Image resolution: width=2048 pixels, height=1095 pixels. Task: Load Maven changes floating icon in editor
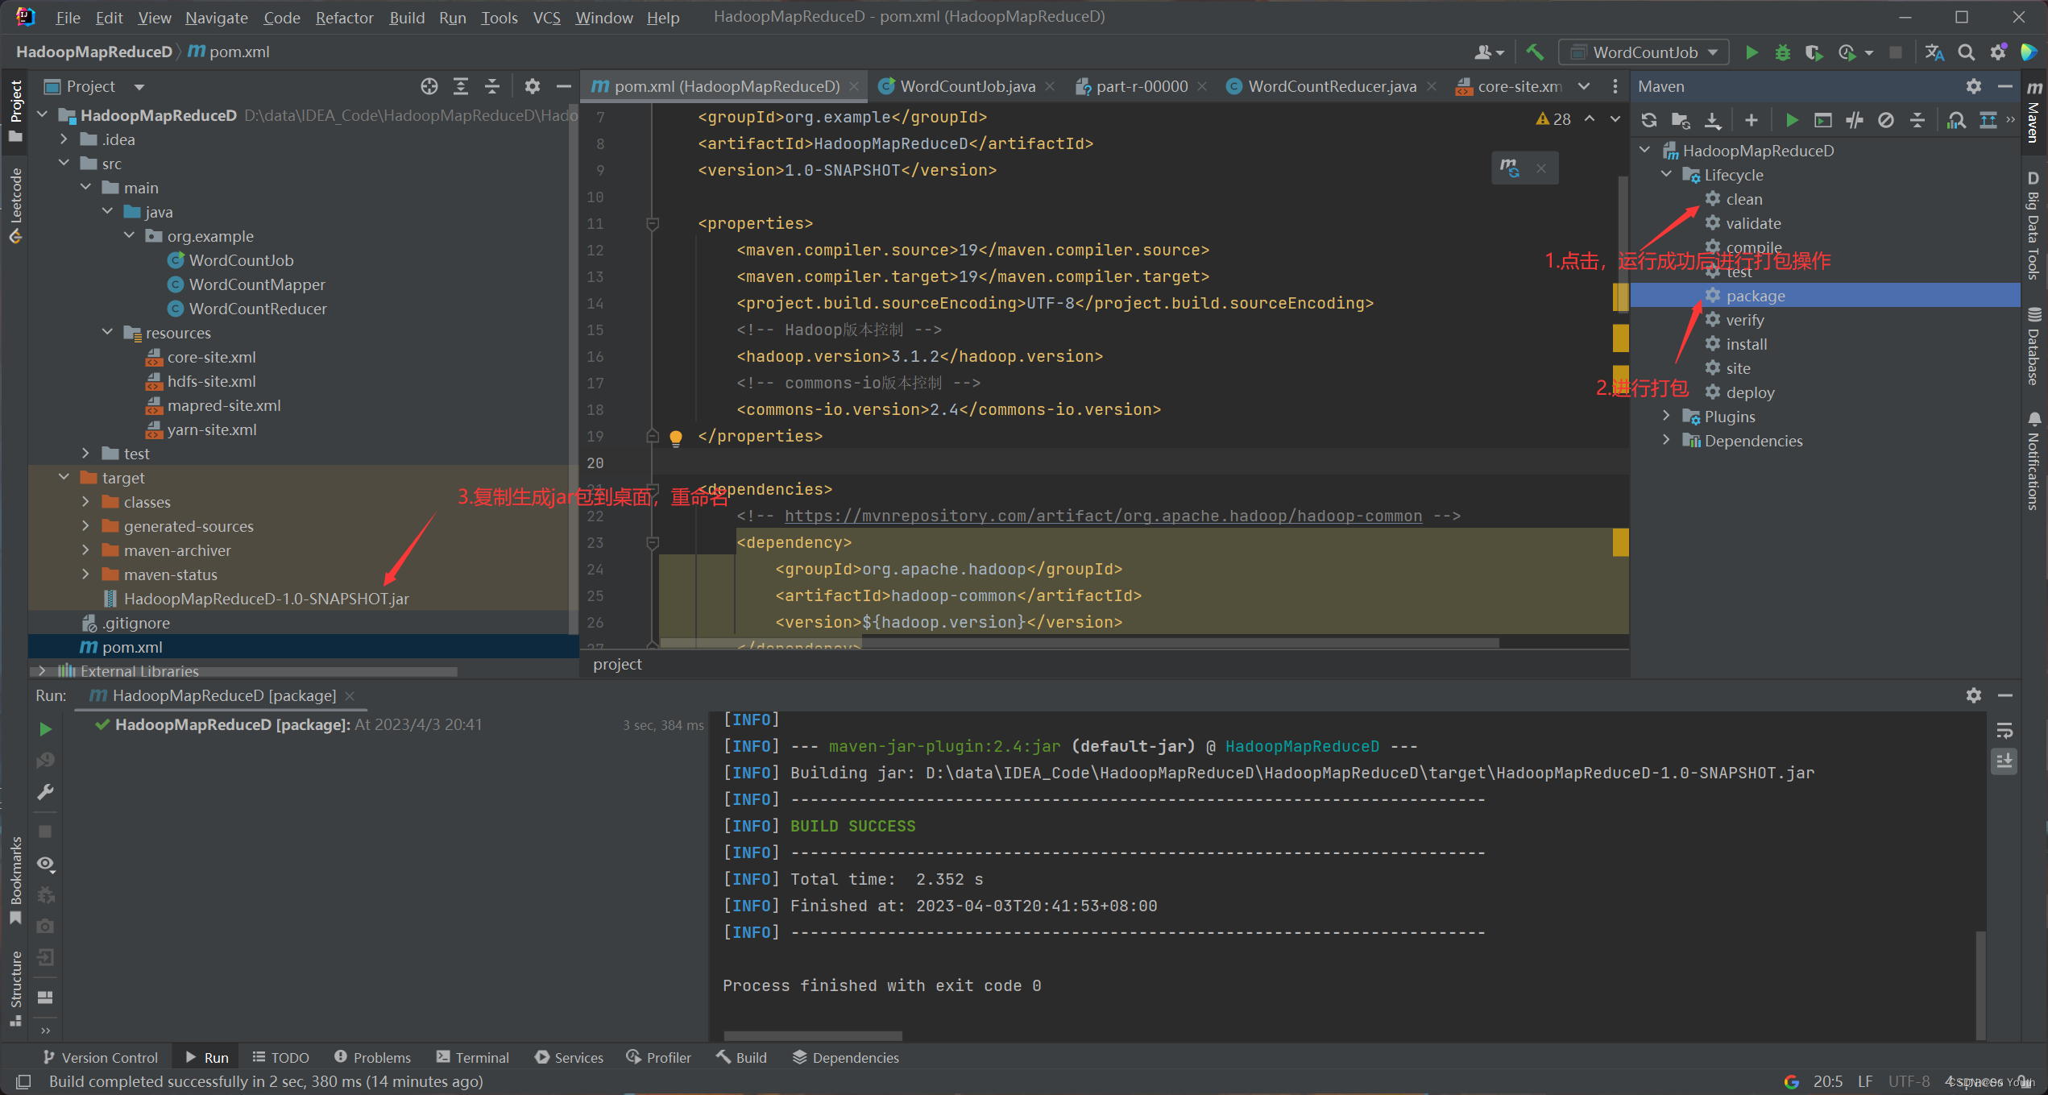1509,168
